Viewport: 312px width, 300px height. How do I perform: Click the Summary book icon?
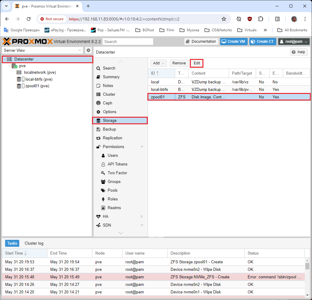point(98,77)
